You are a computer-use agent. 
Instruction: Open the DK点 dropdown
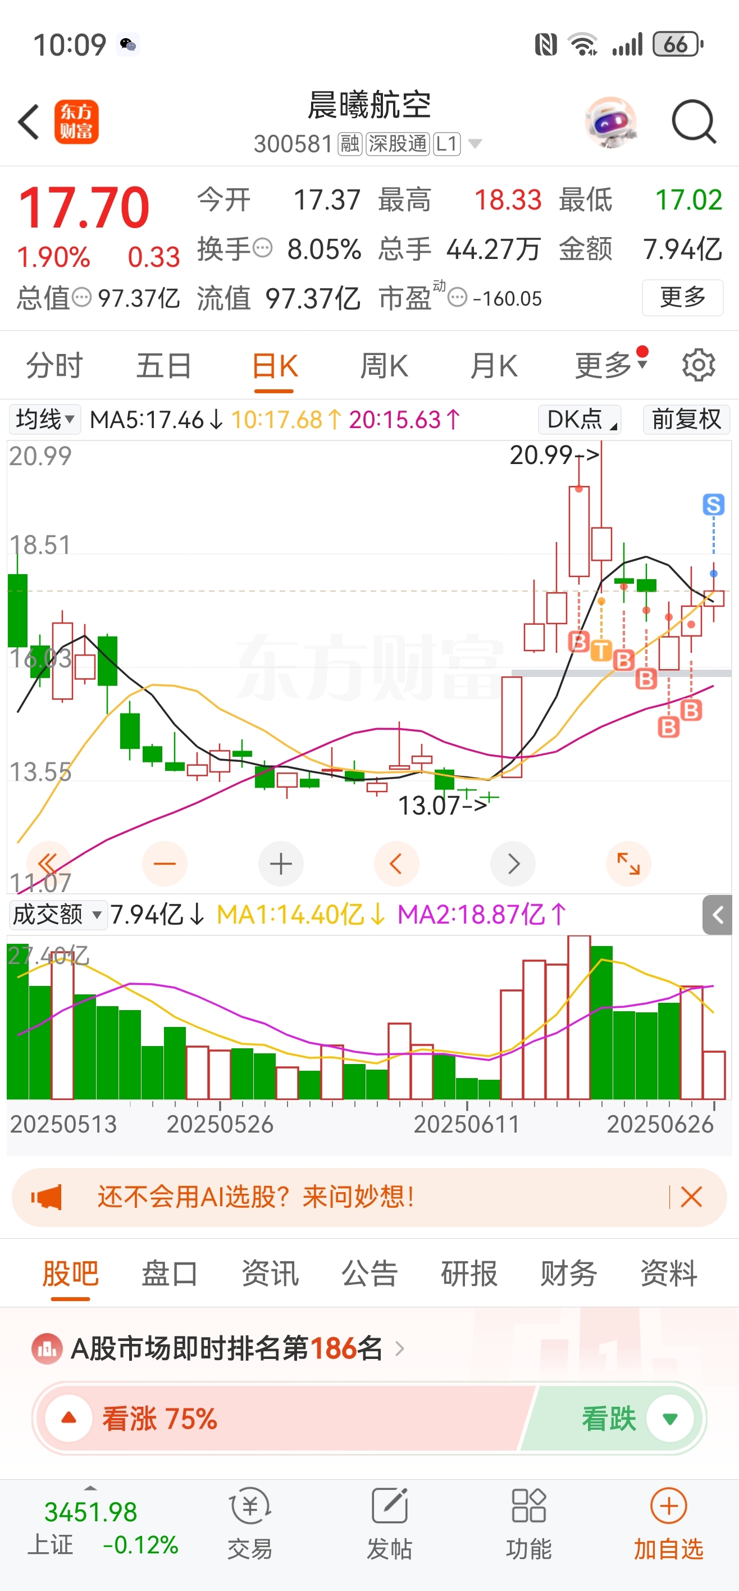(x=580, y=419)
